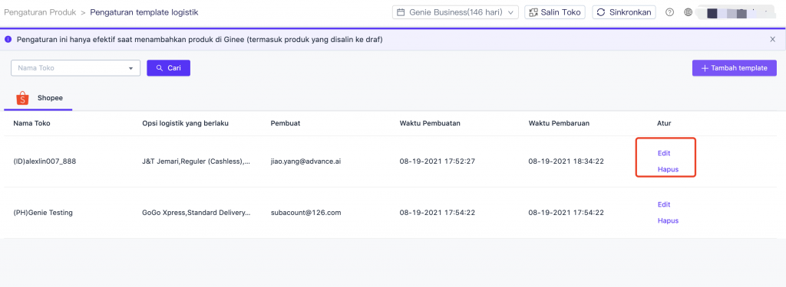Image resolution: width=786 pixels, height=287 pixels.
Task: Delete the (ID)alexlin007_888 template via Hapus
Action: coord(669,169)
